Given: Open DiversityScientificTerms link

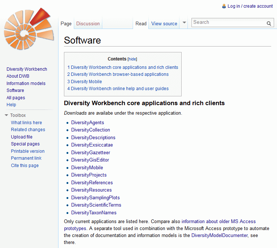Looking at the screenshot, I should pyautogui.click(x=96, y=205).
